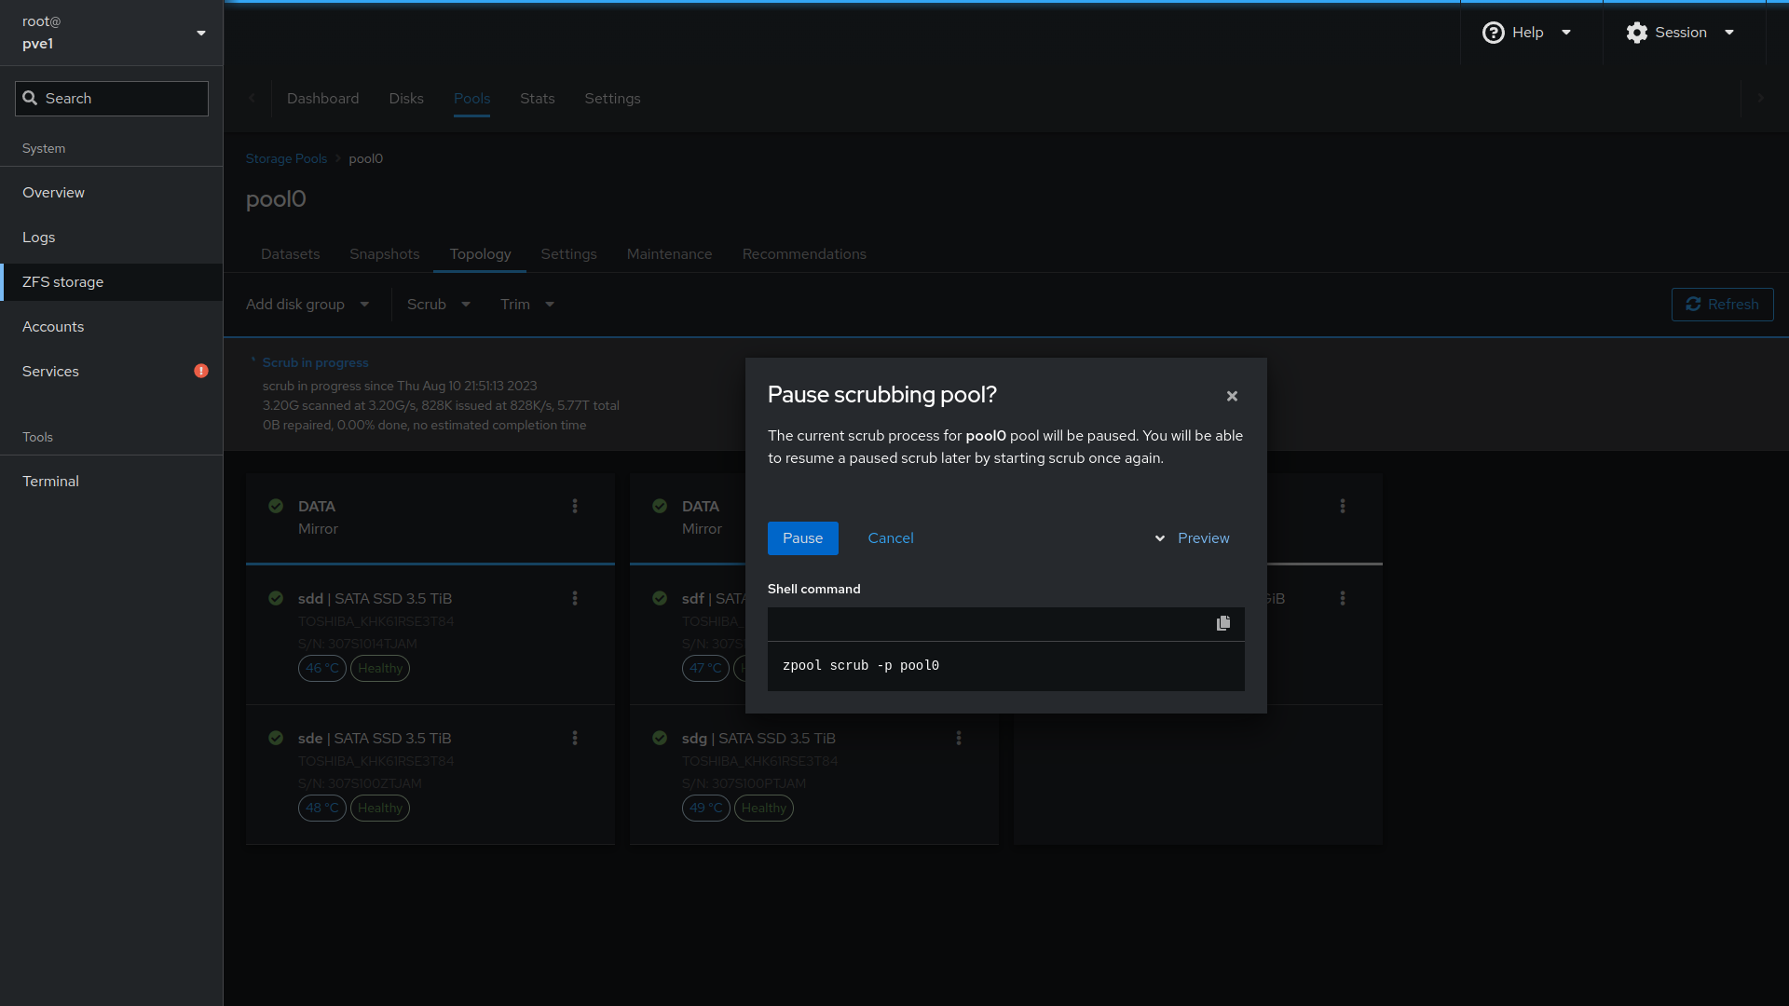The width and height of the screenshot is (1789, 1006).
Task: Click the Session gear icon
Action: coord(1636,33)
